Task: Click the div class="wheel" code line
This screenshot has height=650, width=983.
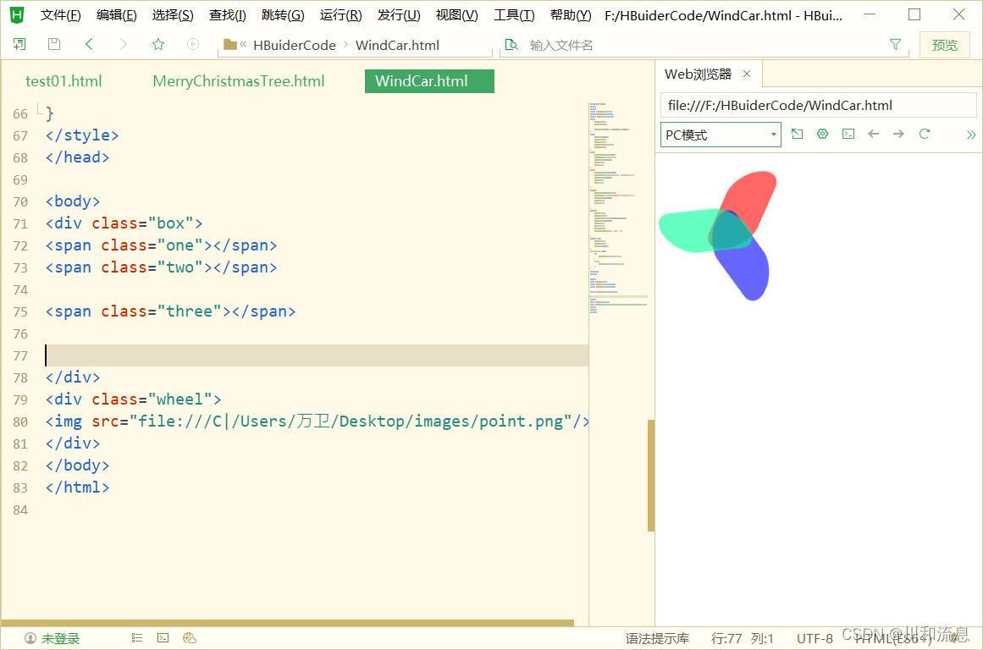Action: pyautogui.click(x=133, y=399)
